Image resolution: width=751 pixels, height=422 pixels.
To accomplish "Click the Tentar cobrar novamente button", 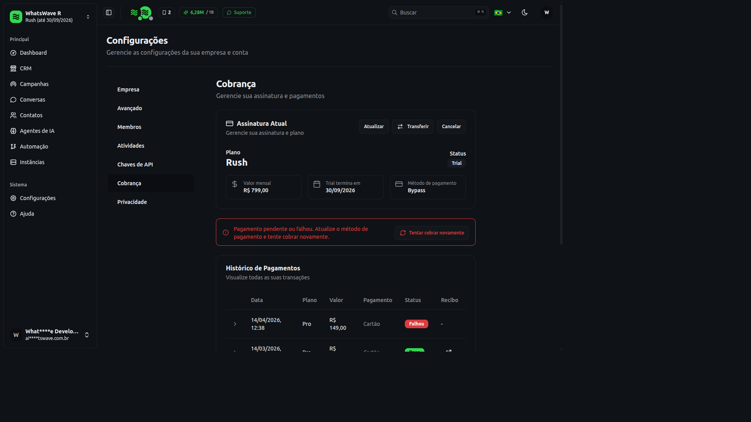I will click(432, 233).
